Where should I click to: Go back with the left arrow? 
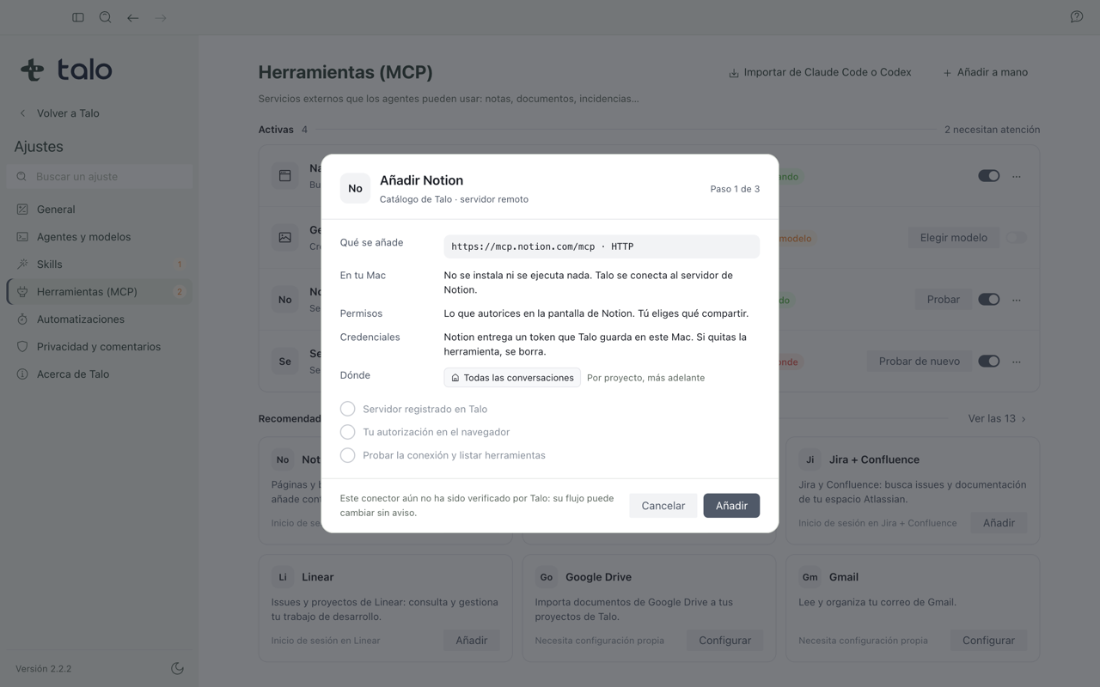point(133,17)
